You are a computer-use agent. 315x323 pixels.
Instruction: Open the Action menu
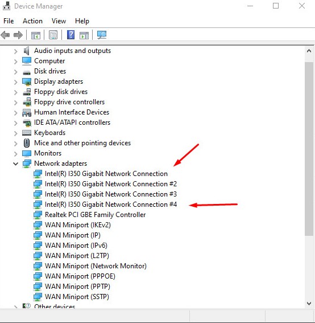point(32,21)
